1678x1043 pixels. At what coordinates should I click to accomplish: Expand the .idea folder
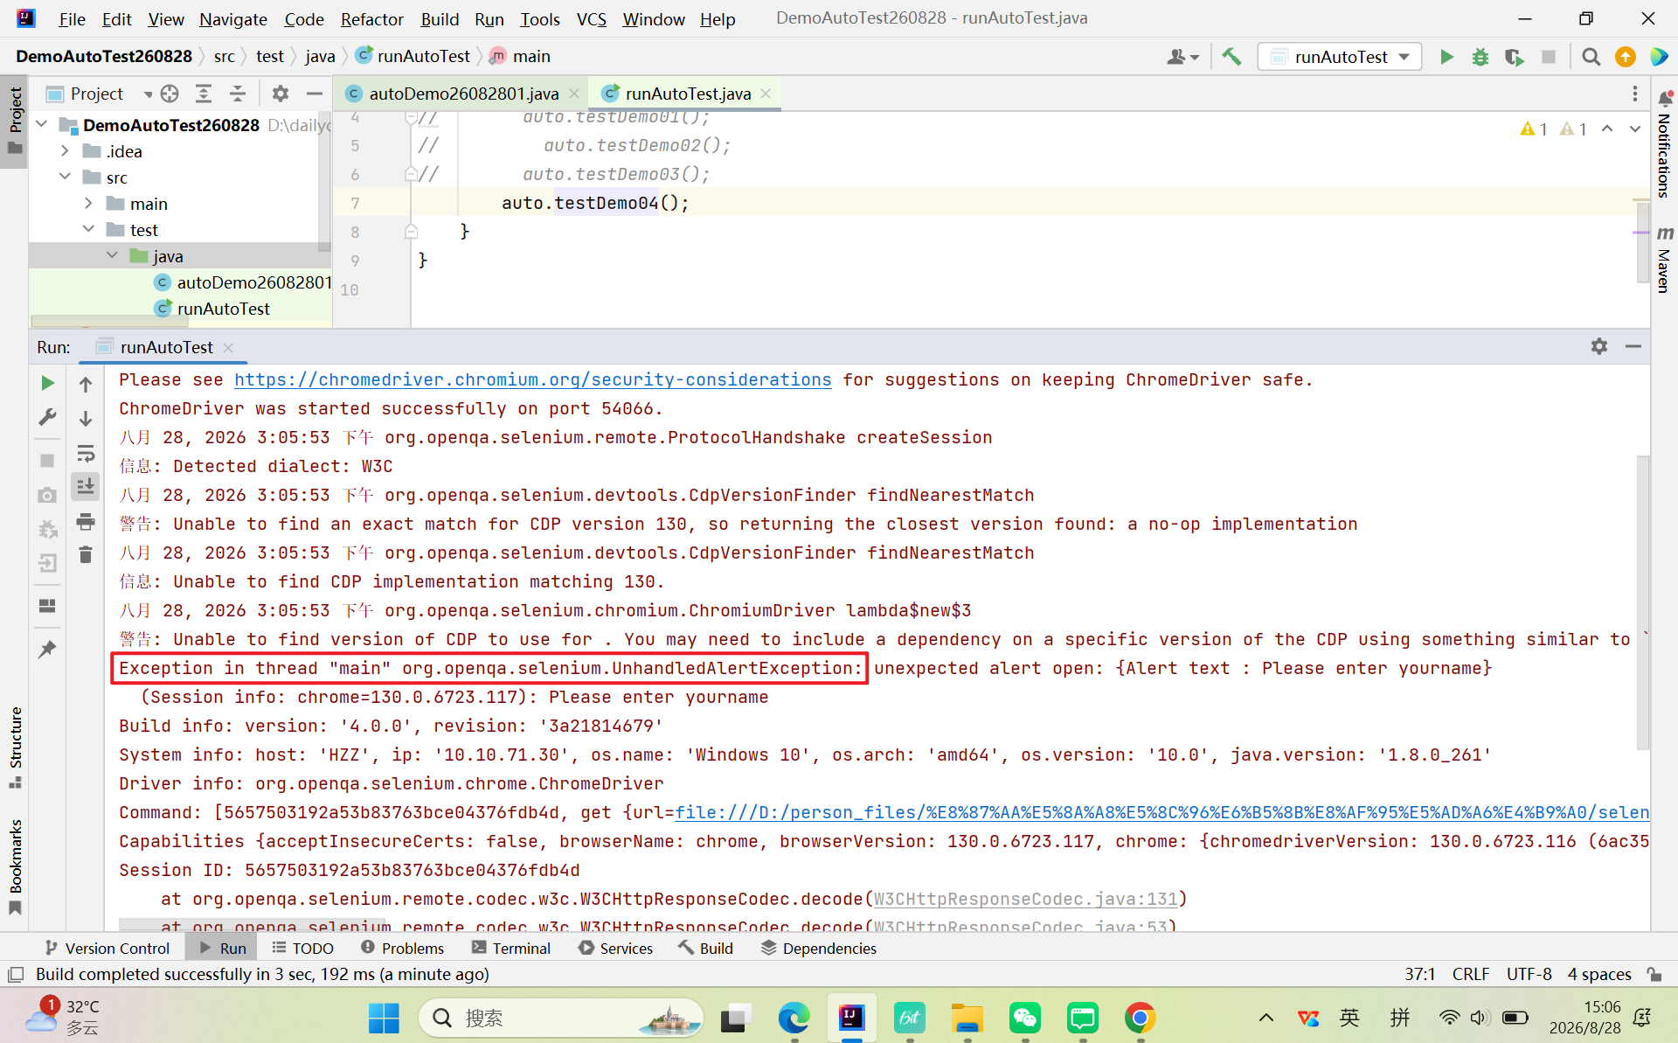[x=65, y=150]
